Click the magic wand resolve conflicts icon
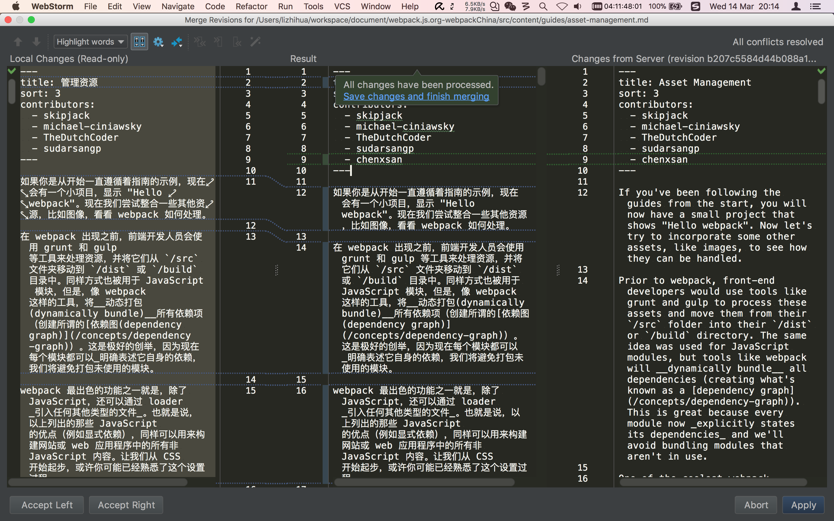This screenshot has width=834, height=521. coord(255,42)
